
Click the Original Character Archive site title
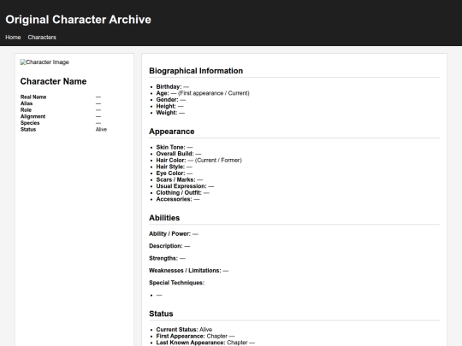coord(78,20)
